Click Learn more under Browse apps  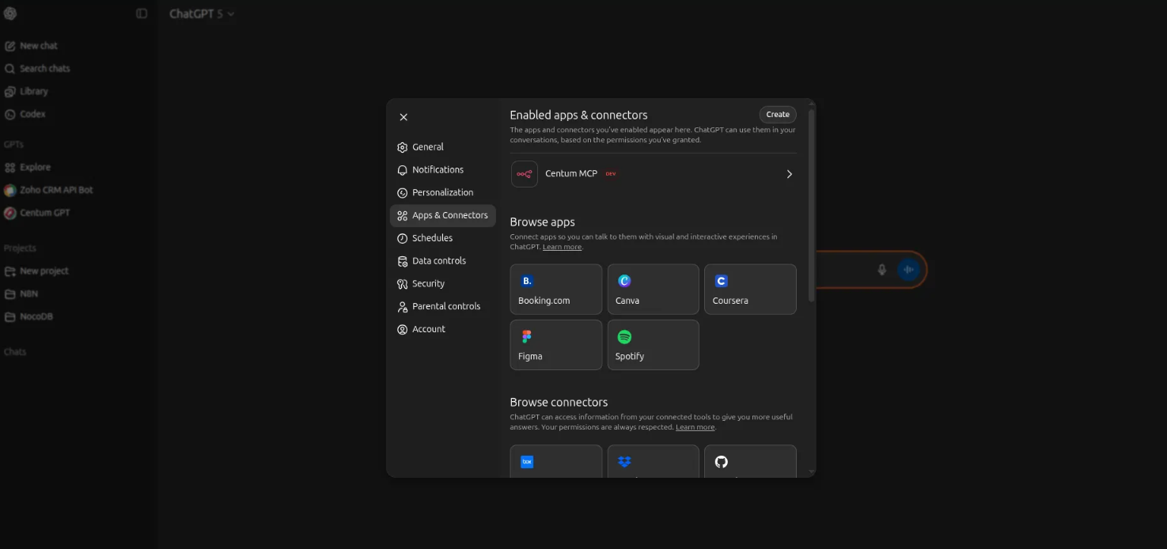pyautogui.click(x=562, y=247)
